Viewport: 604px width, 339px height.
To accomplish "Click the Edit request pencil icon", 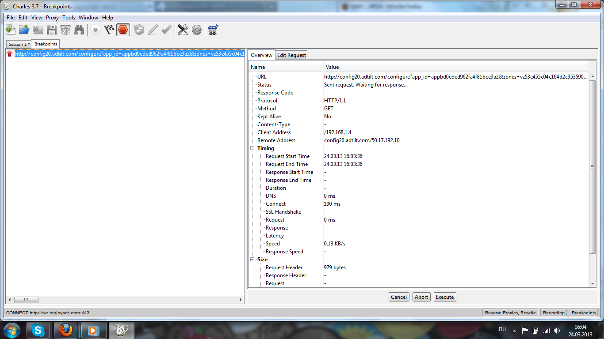I will (153, 30).
